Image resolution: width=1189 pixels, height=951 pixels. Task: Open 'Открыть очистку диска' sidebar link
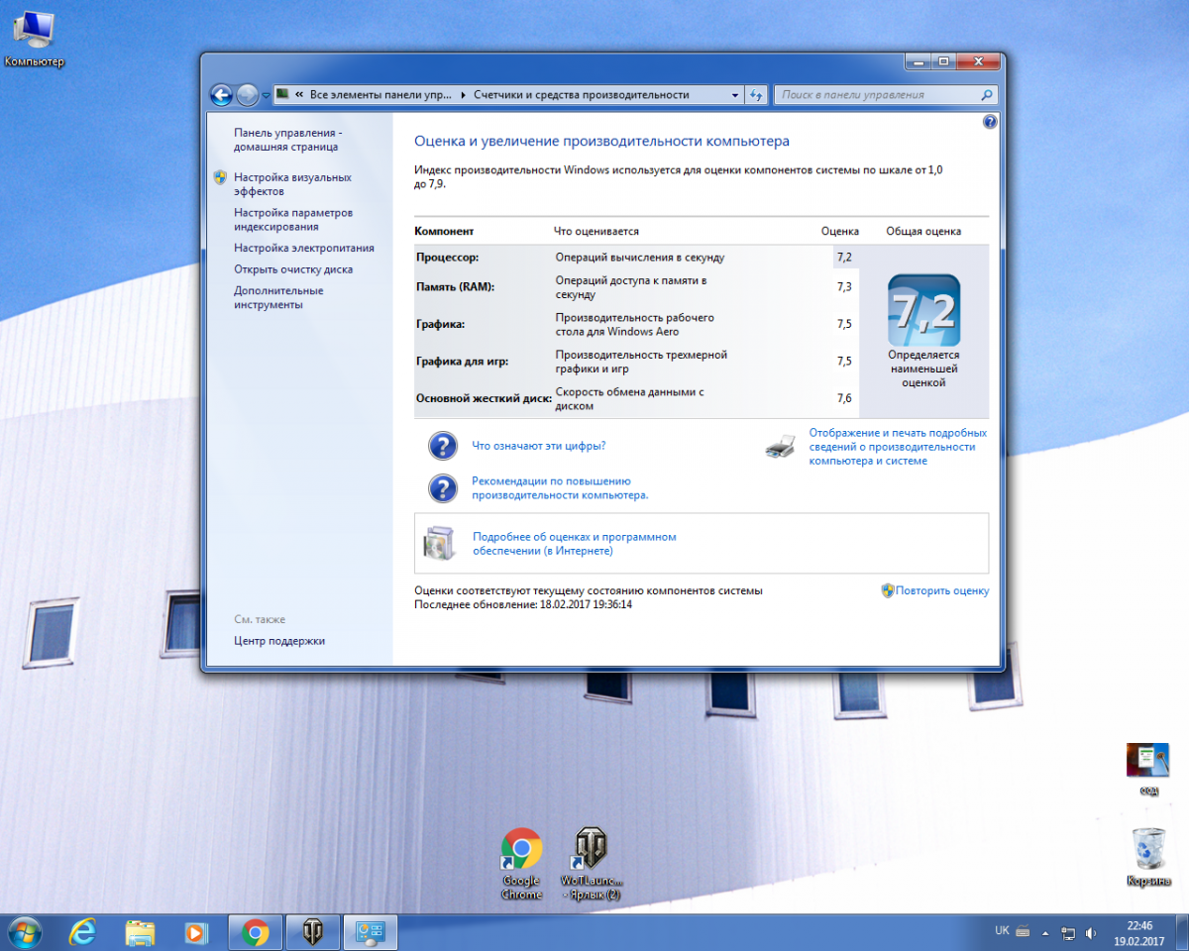292,269
